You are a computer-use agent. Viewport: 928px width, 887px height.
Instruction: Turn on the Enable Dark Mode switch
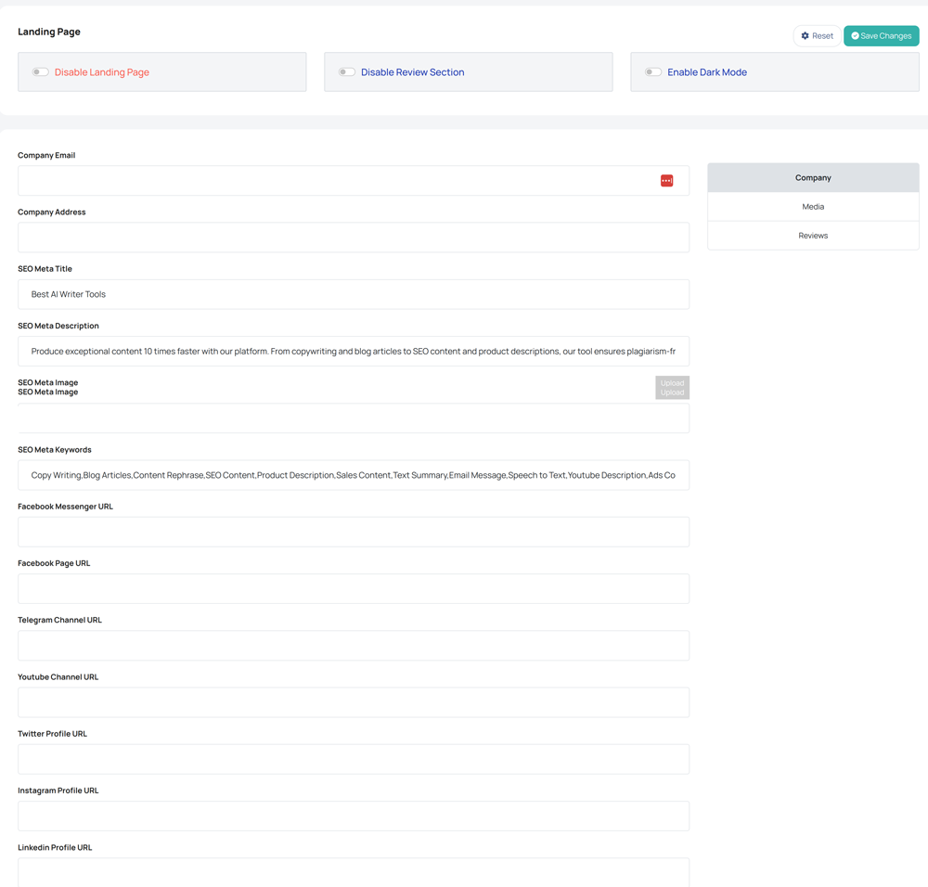tap(653, 72)
